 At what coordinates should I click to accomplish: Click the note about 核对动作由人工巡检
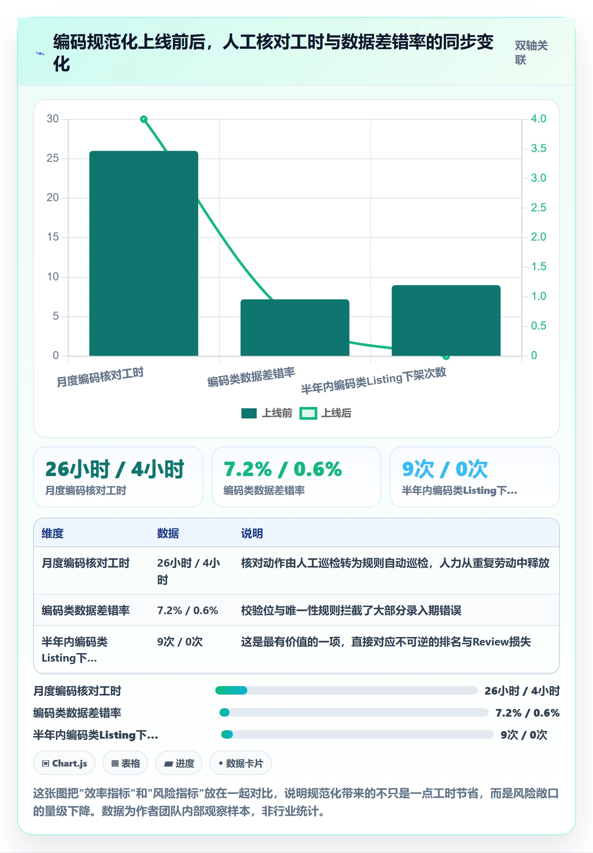pyautogui.click(x=395, y=563)
